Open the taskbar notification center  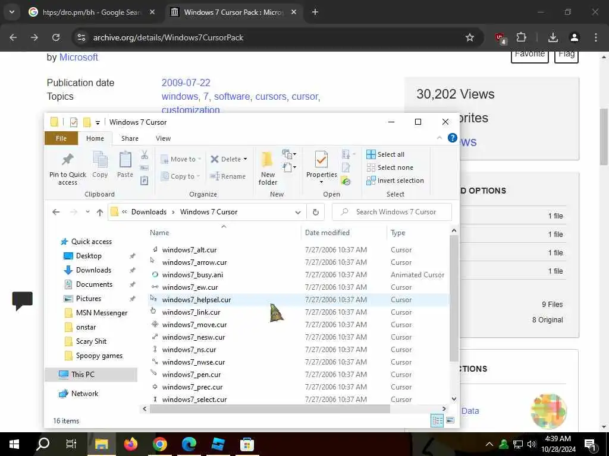[x=589, y=444]
